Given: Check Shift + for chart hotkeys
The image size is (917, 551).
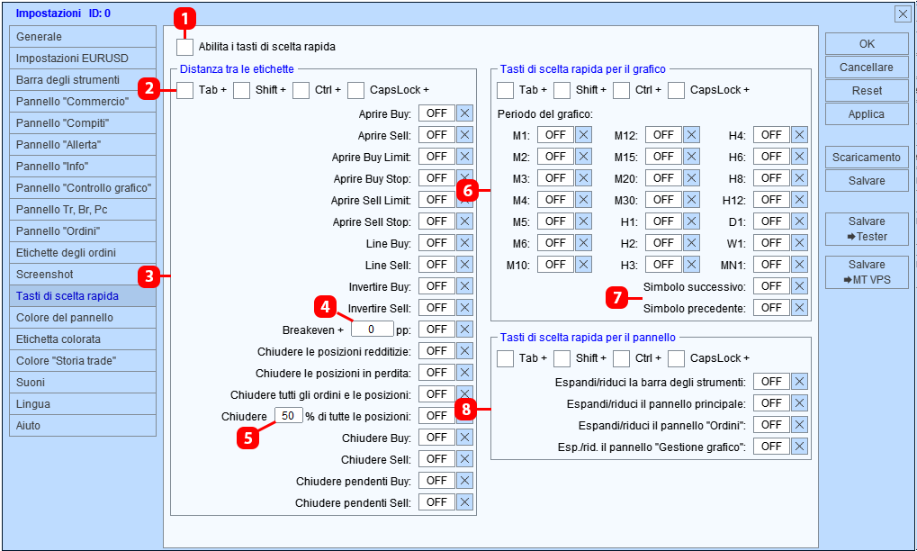Looking at the screenshot, I should coord(562,90).
